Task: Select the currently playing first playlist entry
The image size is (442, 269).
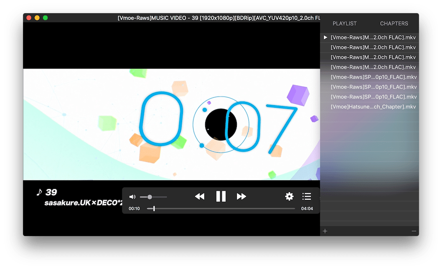Action: click(373, 38)
